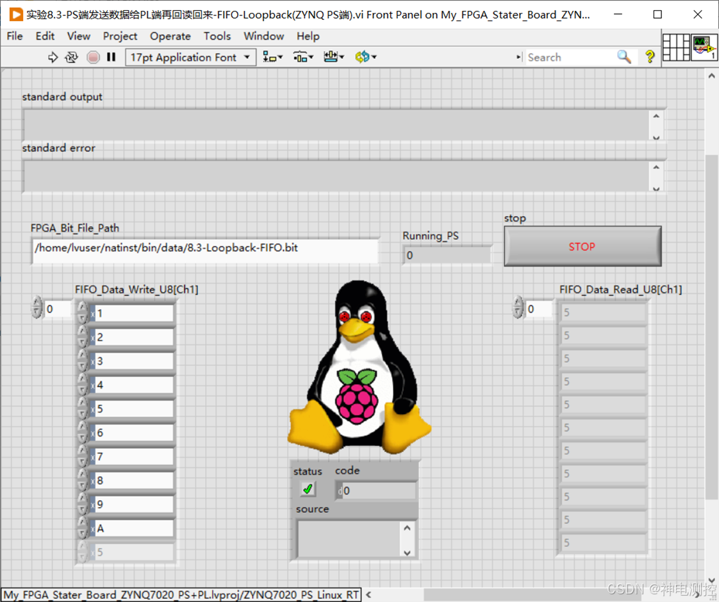Open the Operate menu
This screenshot has width=719, height=602.
pyautogui.click(x=170, y=37)
